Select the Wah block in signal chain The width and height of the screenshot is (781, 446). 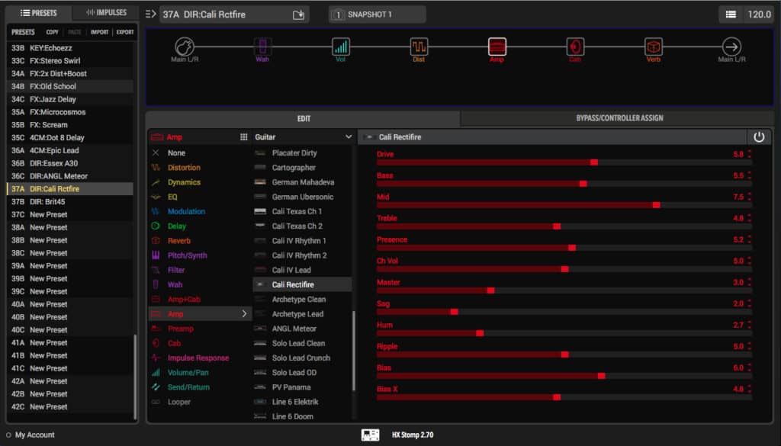262,47
